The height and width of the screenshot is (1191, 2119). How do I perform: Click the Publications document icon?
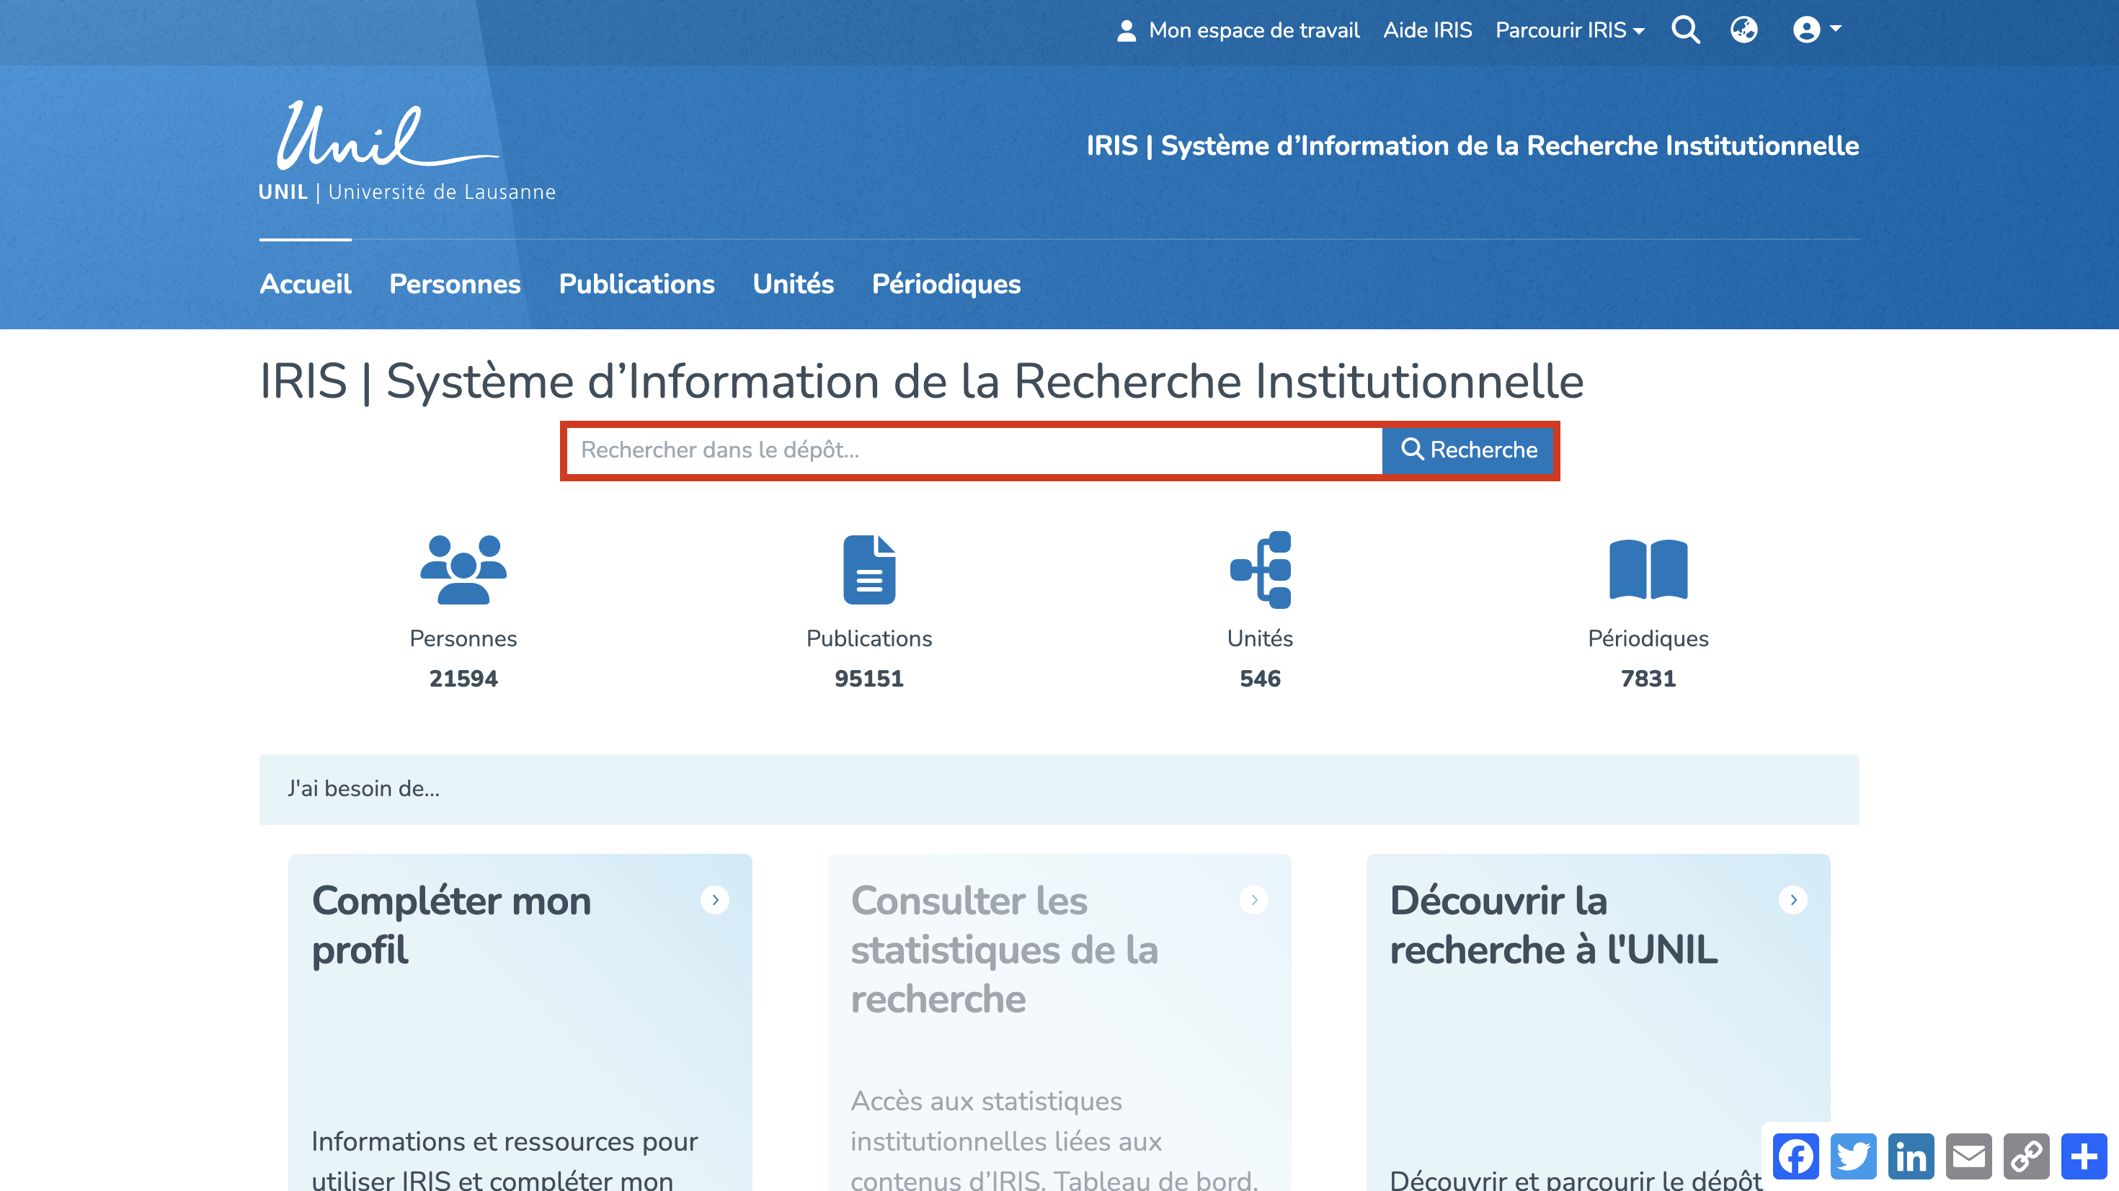[x=869, y=569]
